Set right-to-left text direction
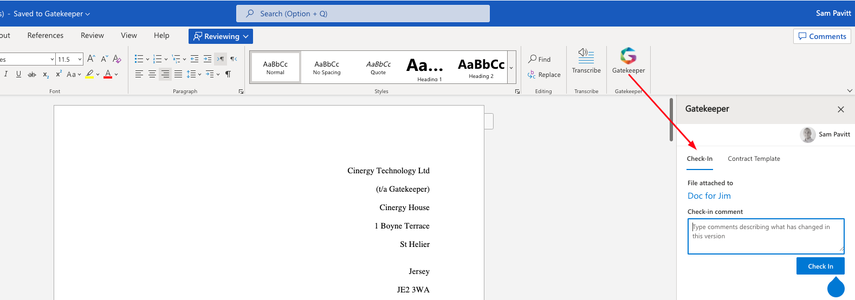Image resolution: width=855 pixels, height=300 pixels. (x=234, y=58)
